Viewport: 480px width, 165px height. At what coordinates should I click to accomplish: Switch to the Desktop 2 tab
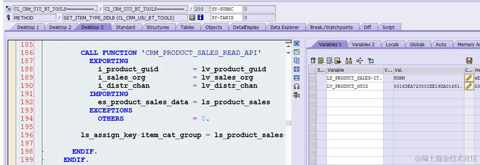point(60,27)
